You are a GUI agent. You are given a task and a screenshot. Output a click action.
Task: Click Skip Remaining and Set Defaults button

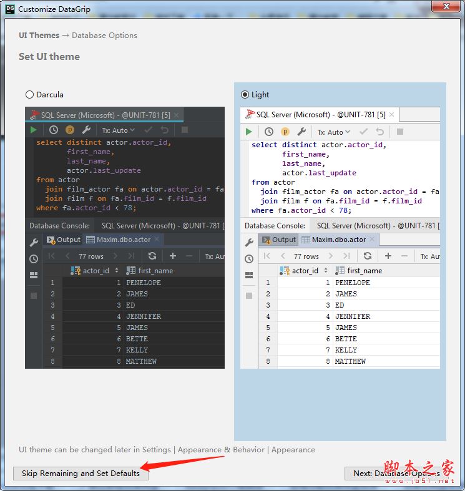(x=81, y=473)
